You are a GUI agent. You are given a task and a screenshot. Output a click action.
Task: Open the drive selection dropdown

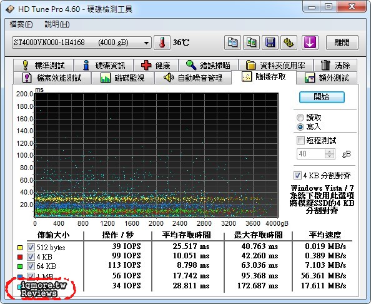click(82, 43)
